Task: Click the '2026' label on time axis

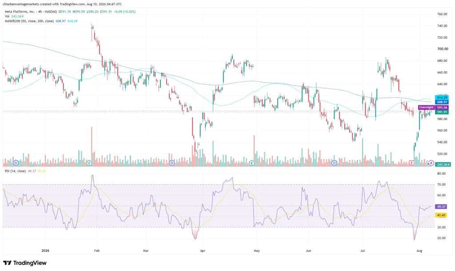Action: pos(45,251)
